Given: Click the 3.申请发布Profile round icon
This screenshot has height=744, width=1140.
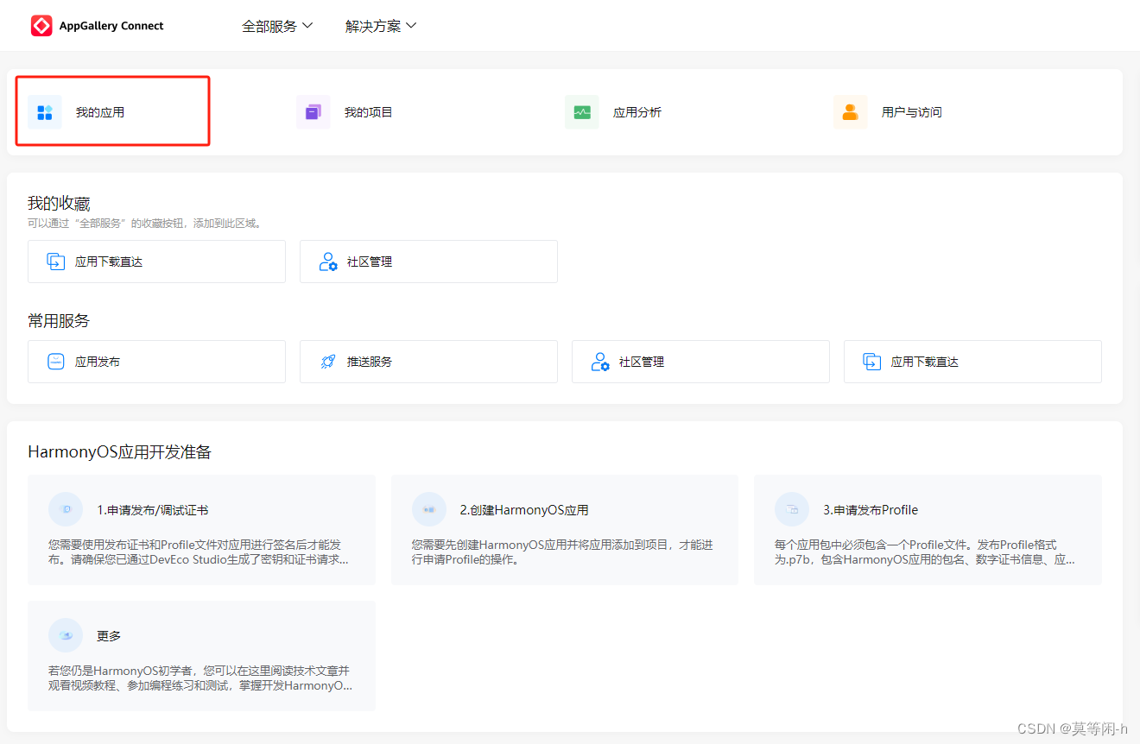Looking at the screenshot, I should (792, 509).
